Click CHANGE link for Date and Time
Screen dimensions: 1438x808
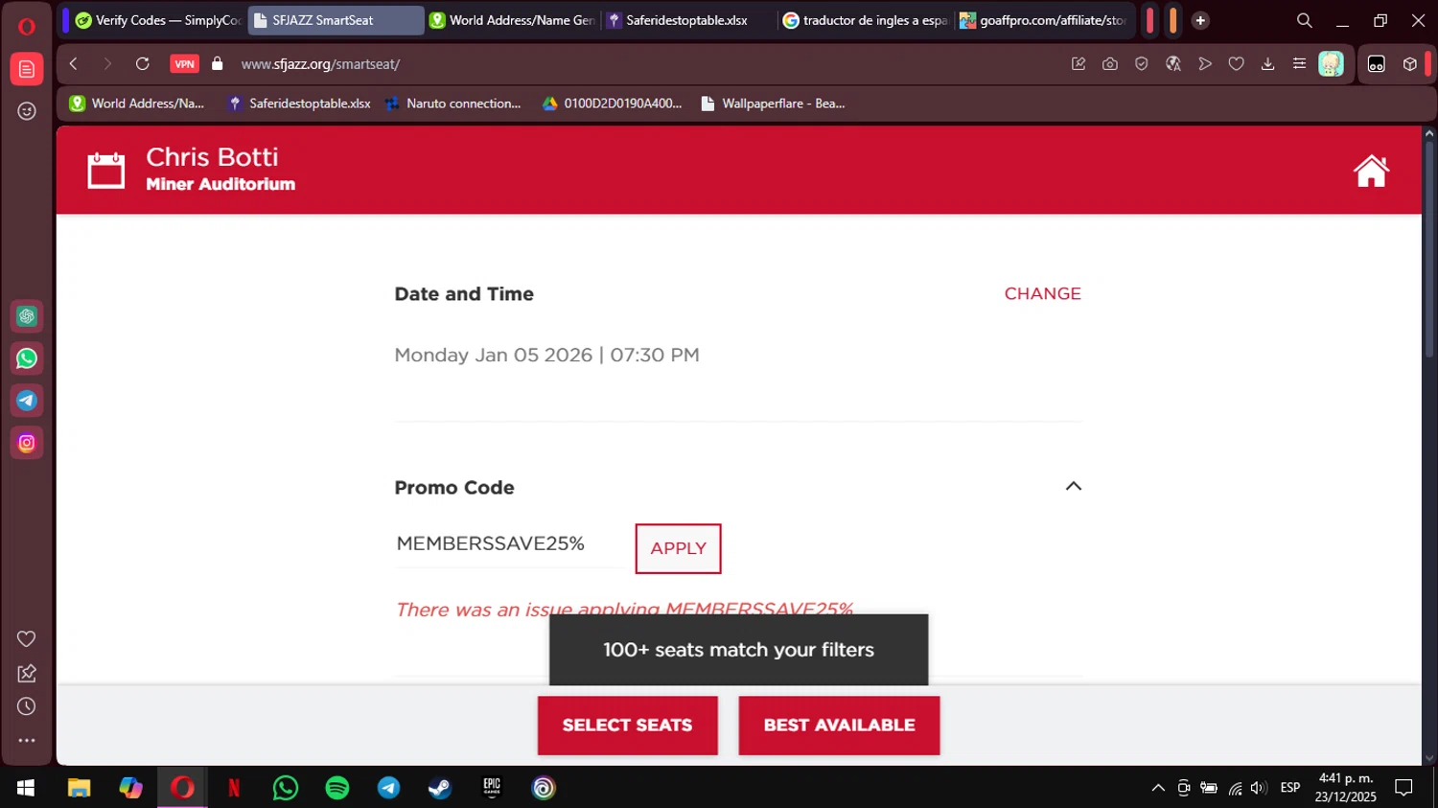[1042, 293]
